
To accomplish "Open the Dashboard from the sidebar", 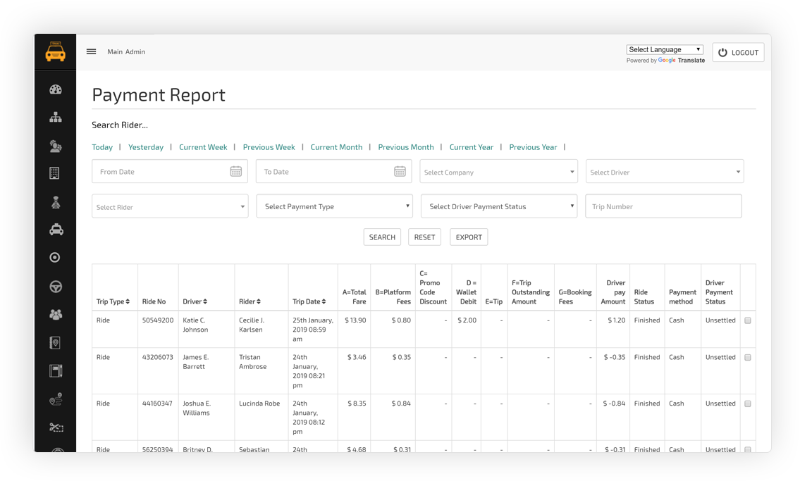I will pos(55,89).
